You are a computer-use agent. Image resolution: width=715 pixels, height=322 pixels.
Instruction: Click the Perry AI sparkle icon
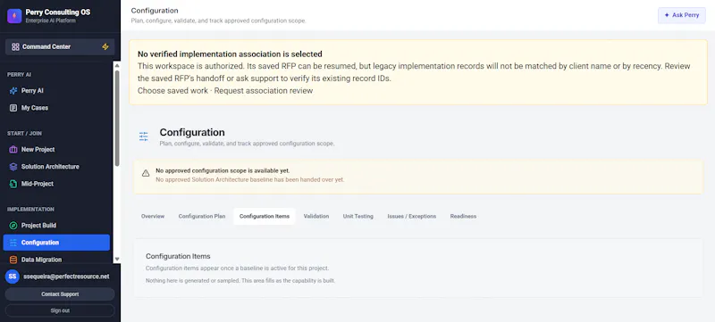coord(13,90)
